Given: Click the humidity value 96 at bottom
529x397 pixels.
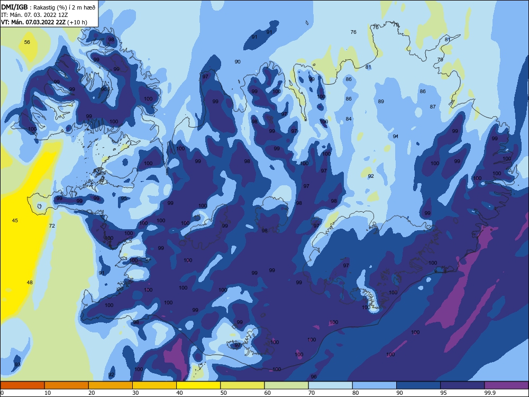Looking at the screenshot, I should coord(314,376).
